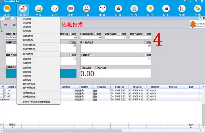This screenshot has width=205, height=133.
Task: Expand the 扫描班次[B] dropdown
Action: tap(100, 38)
